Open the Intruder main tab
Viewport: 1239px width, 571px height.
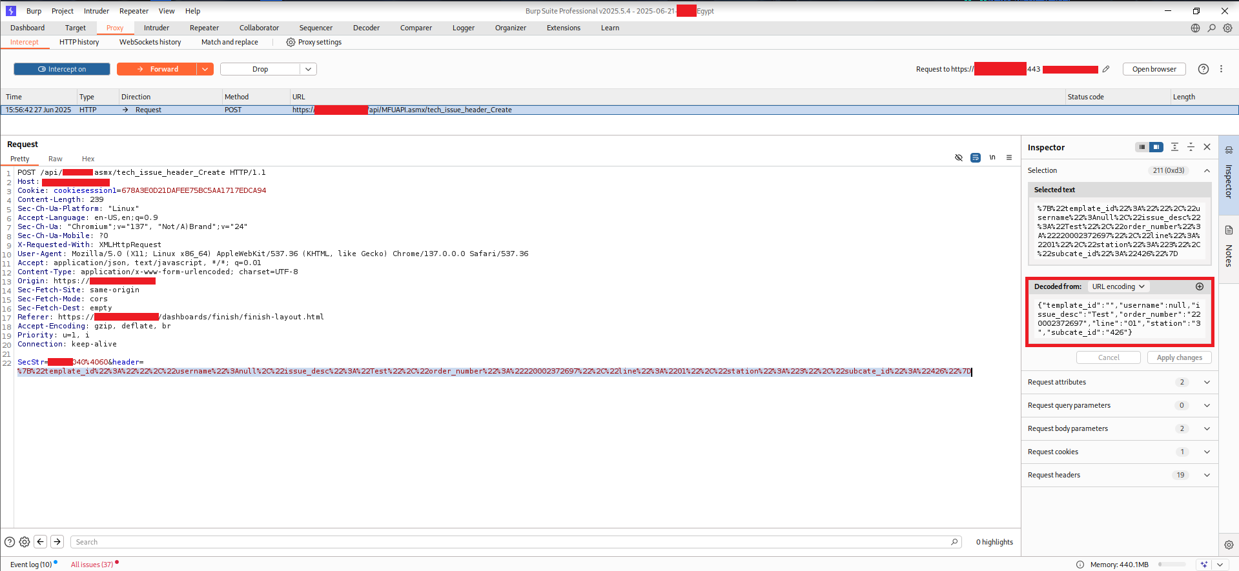click(156, 28)
